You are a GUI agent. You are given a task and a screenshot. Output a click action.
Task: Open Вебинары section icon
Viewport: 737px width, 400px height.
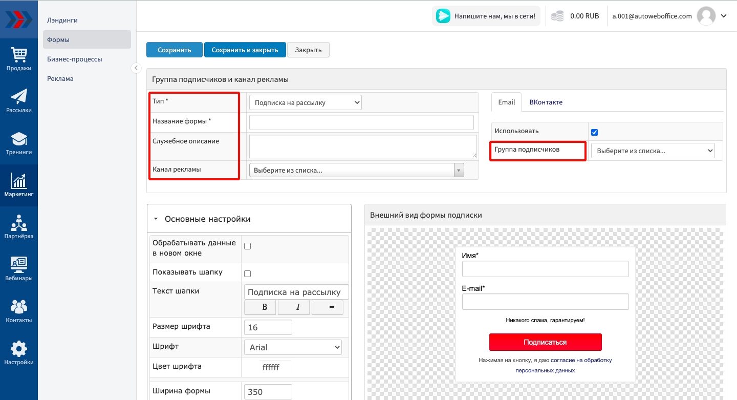[19, 269]
